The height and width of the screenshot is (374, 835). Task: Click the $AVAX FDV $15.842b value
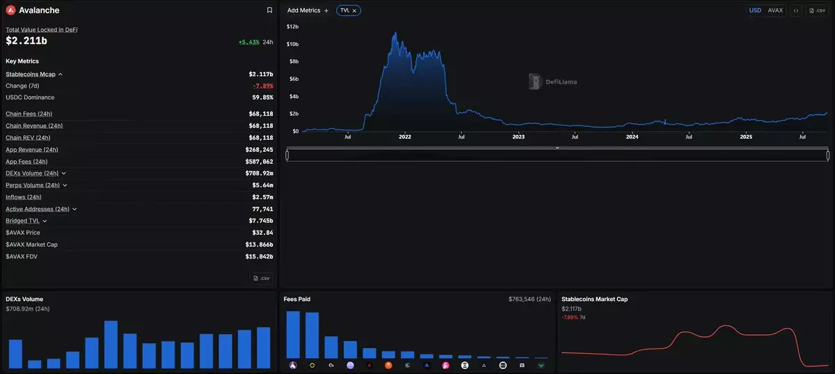point(259,256)
